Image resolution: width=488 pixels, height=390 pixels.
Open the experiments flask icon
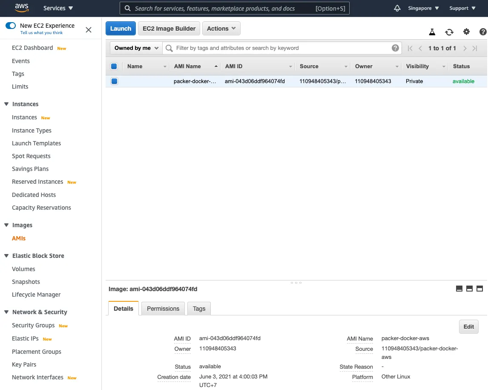432,32
